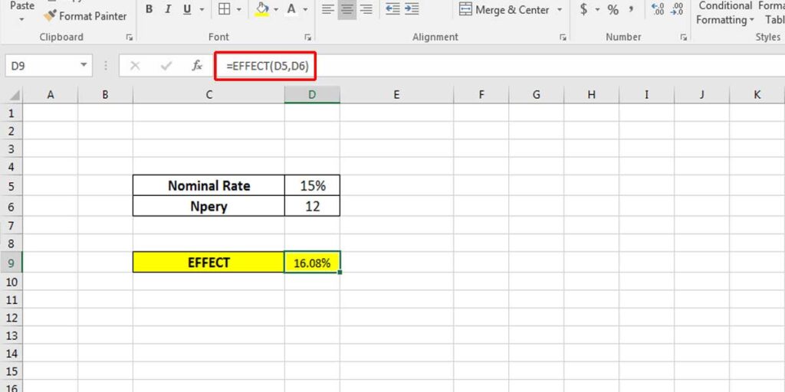Open Merge & Center dropdown arrow
Viewport: 785px width, 392px height.
coord(560,9)
